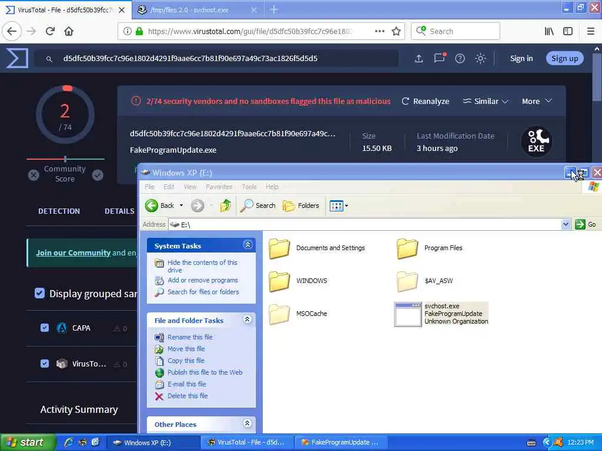Open the View menu in Explorer

coord(190,187)
